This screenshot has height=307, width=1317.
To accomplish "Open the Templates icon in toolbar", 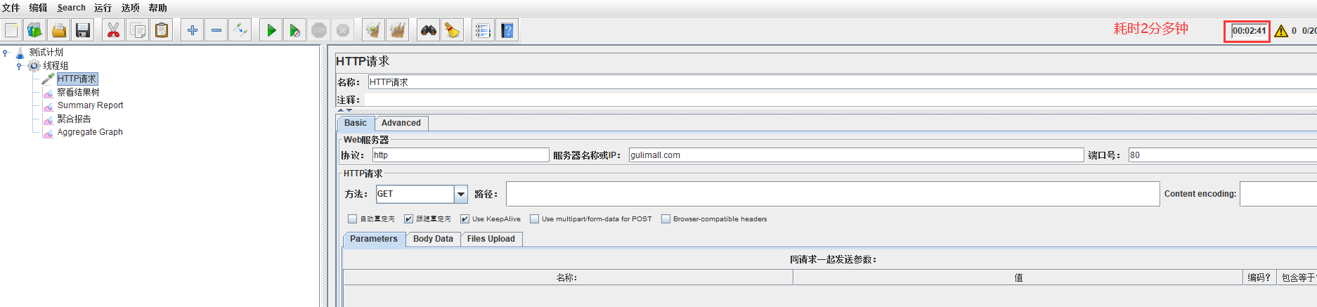I will [35, 30].
